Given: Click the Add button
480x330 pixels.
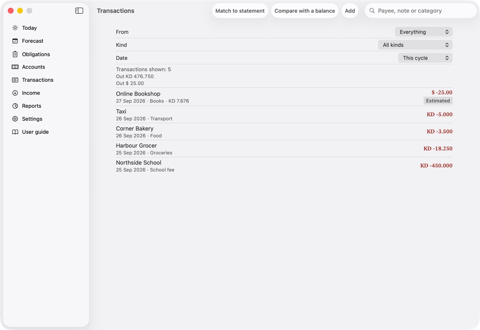Looking at the screenshot, I should tap(350, 11).
